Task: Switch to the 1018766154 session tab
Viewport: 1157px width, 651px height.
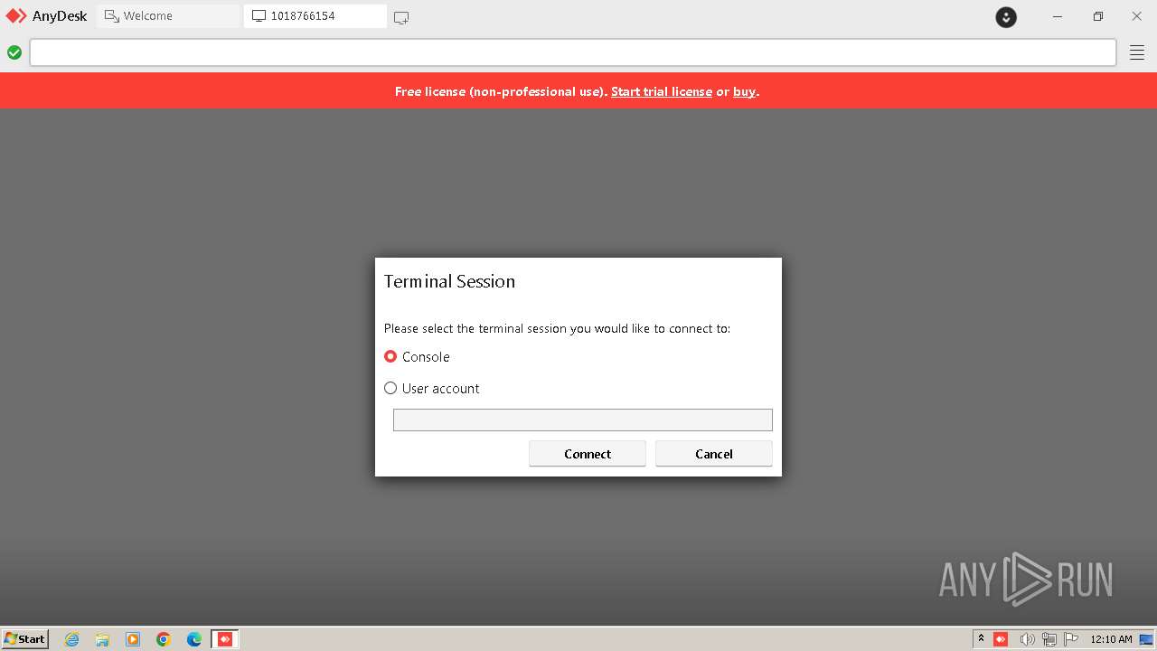Action: [315, 16]
